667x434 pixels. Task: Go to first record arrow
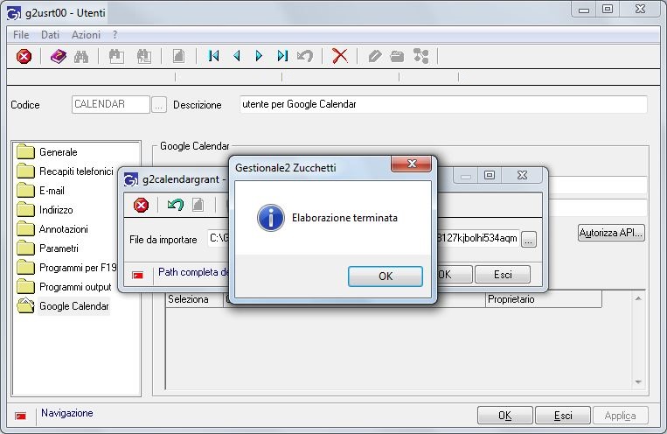[x=213, y=56]
